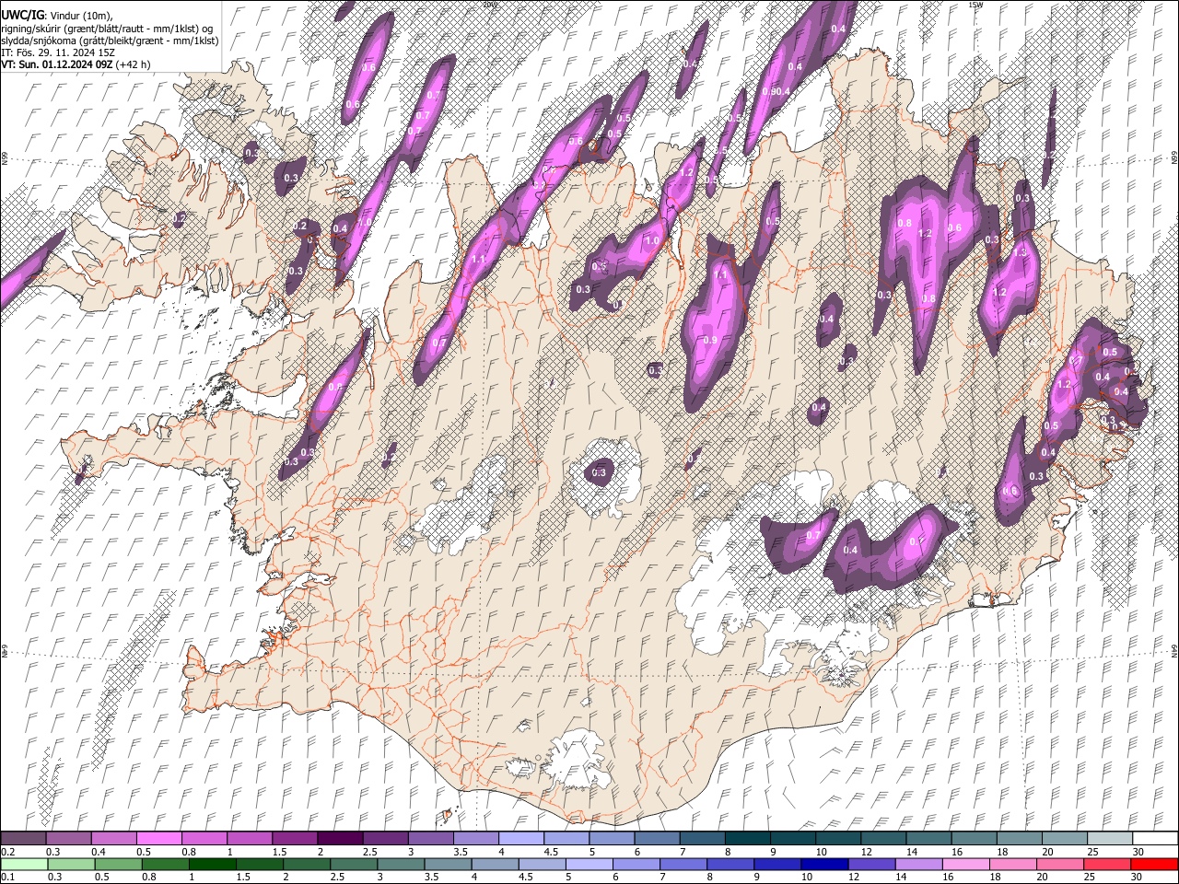Viewport: 1179px width, 884px height.
Task: Click the light pink 16 rain legend swatch
Action: point(965,864)
